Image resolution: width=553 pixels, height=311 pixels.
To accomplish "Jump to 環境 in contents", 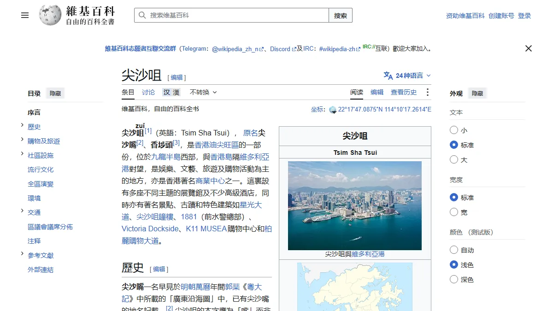I will (x=34, y=198).
